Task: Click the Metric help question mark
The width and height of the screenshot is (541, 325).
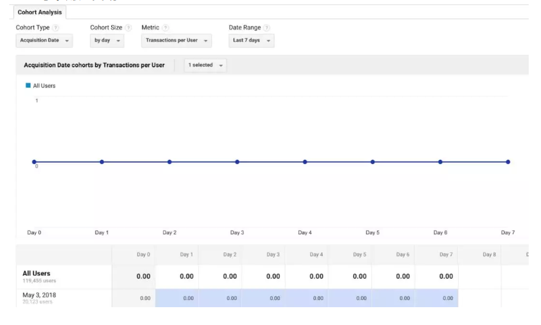Action: 166,28
